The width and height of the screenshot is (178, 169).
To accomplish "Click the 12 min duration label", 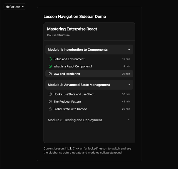I will click(126, 66).
